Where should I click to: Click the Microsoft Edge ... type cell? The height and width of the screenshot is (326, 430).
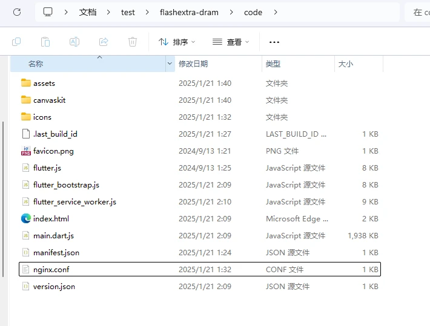pos(297,218)
